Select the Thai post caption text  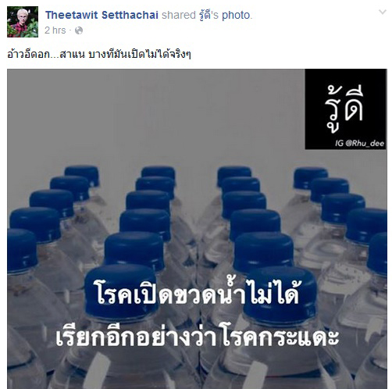99,54
